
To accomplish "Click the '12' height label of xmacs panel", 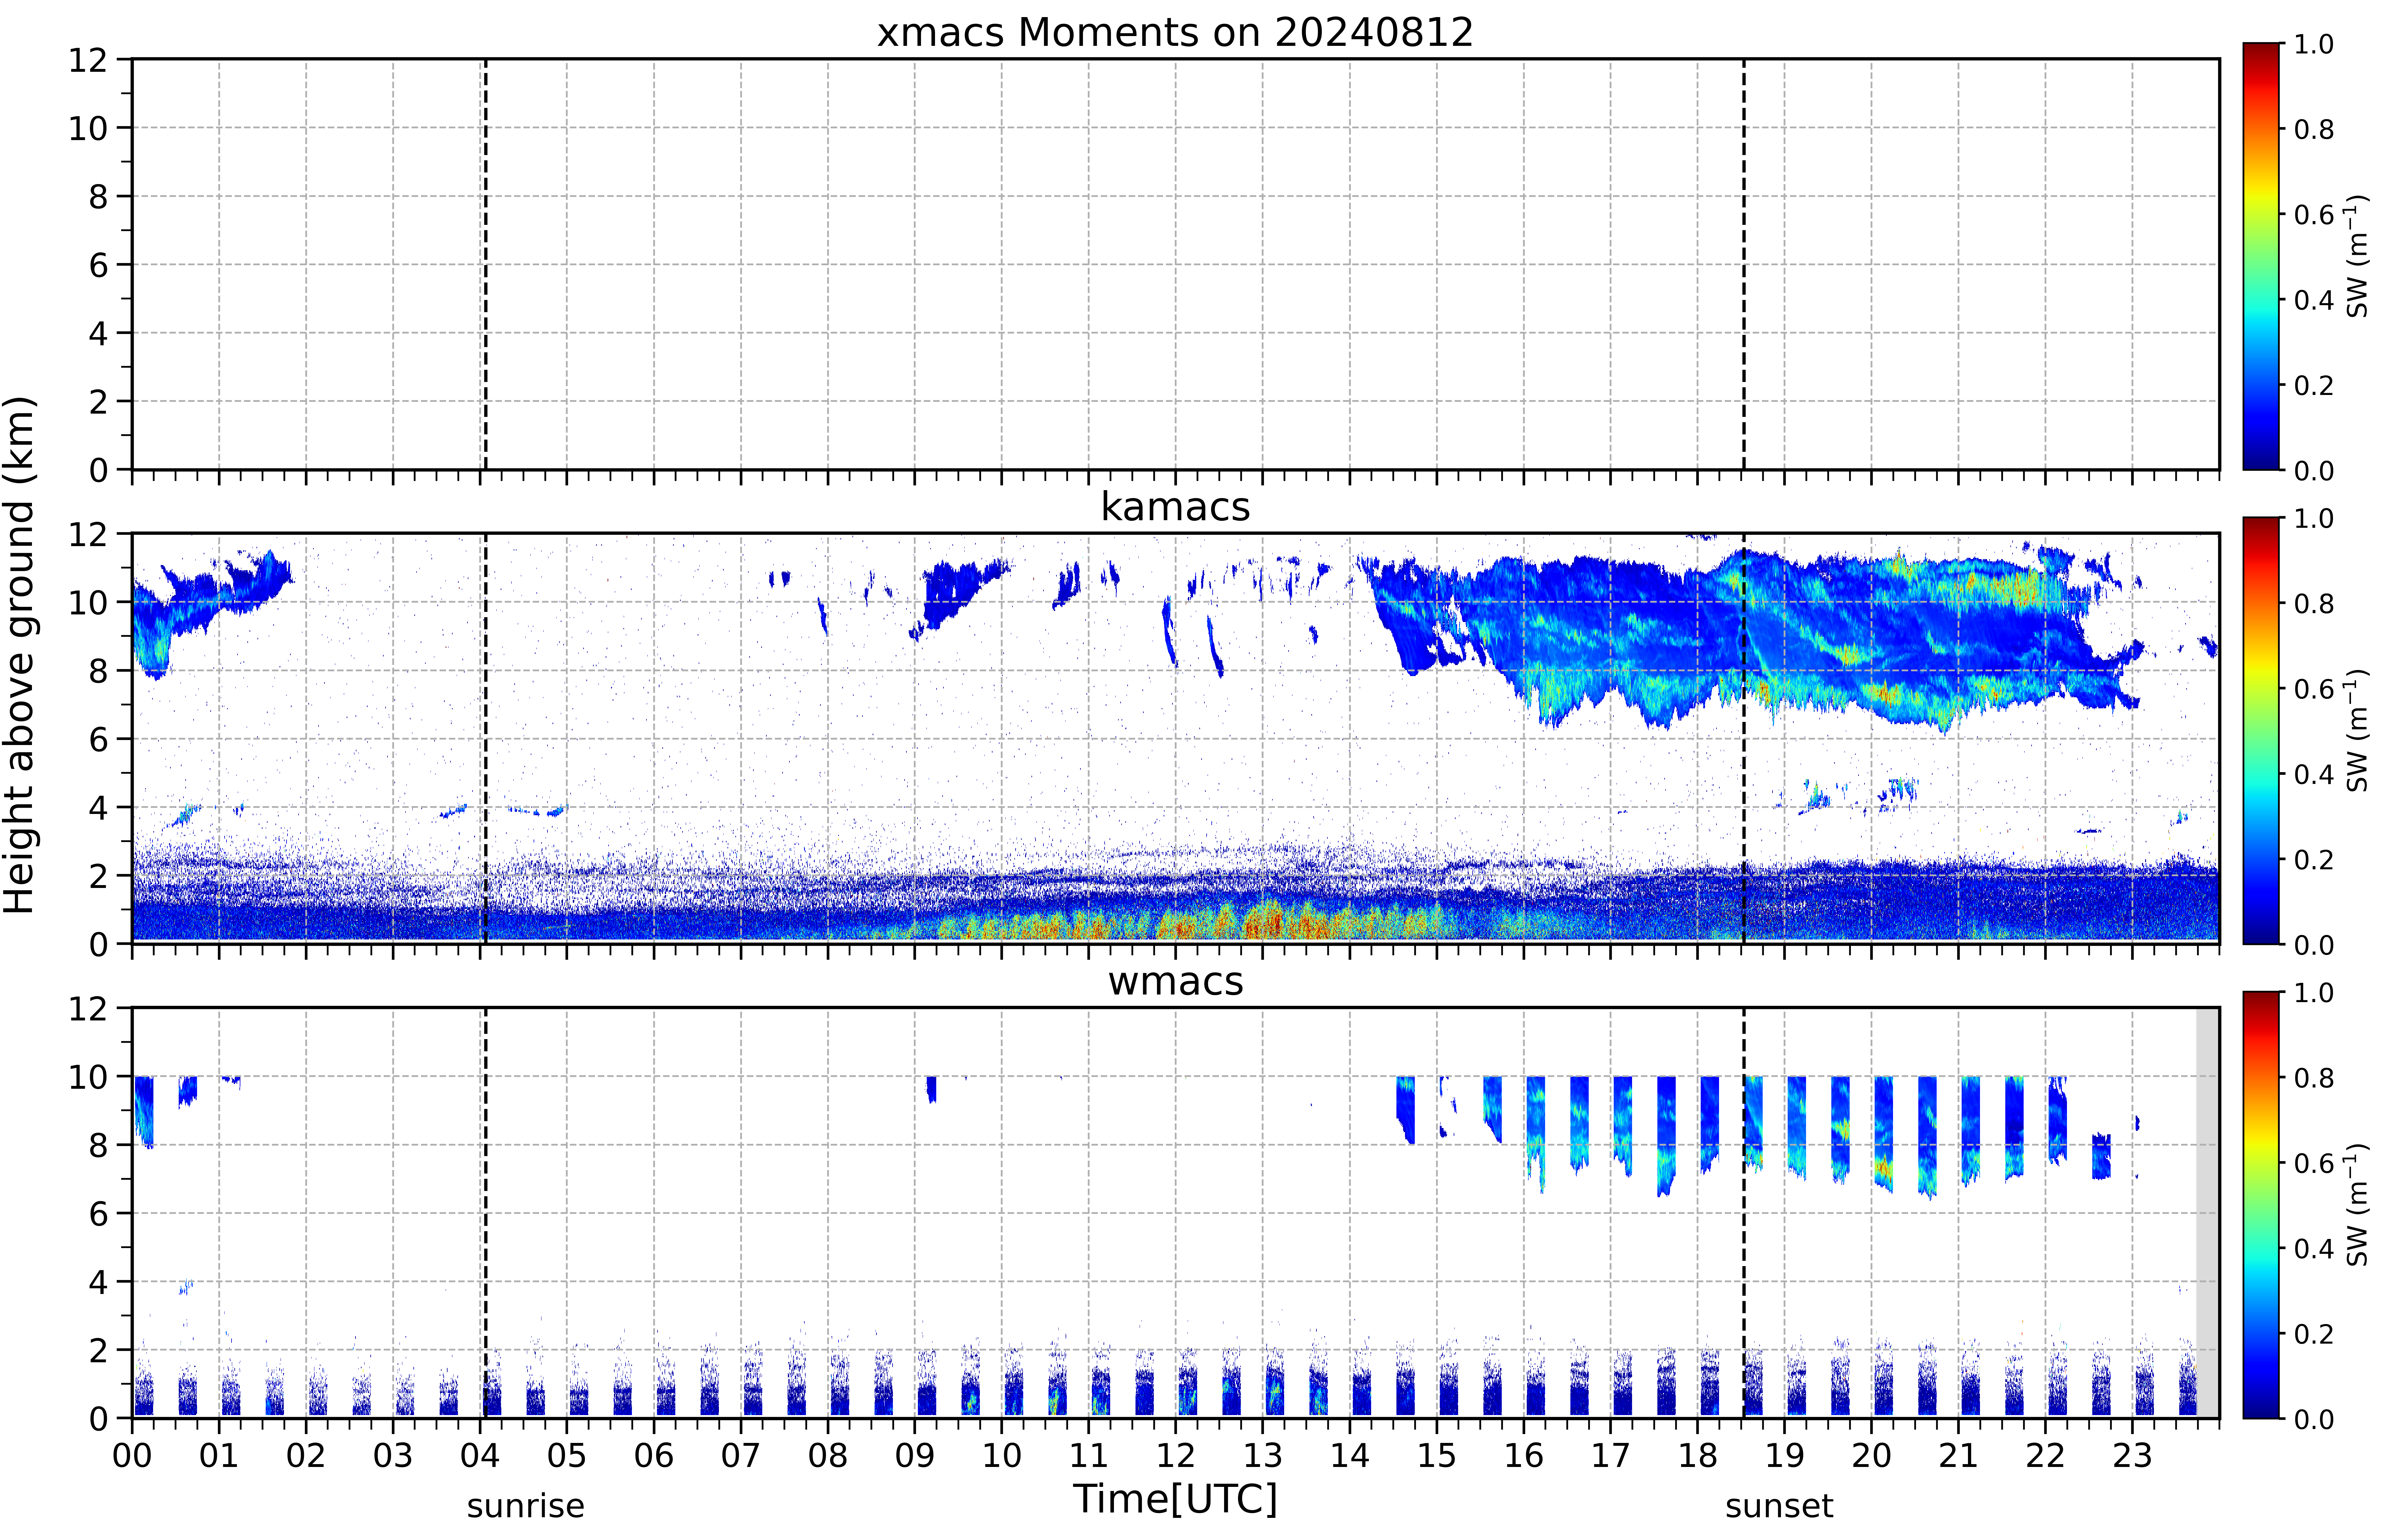I will tap(88, 60).
